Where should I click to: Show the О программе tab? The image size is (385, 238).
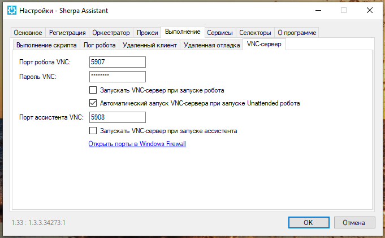297,33
